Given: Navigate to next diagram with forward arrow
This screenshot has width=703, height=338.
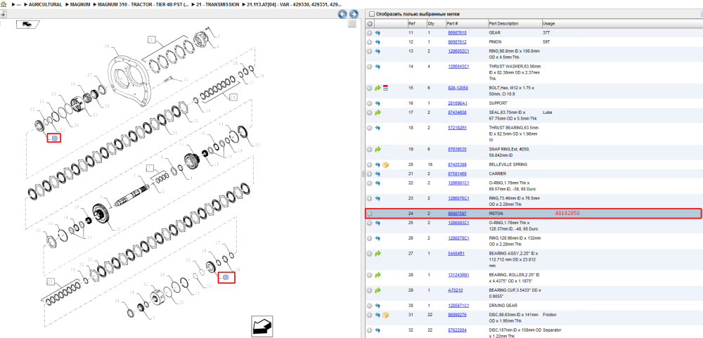Looking at the screenshot, I should click(x=354, y=14).
